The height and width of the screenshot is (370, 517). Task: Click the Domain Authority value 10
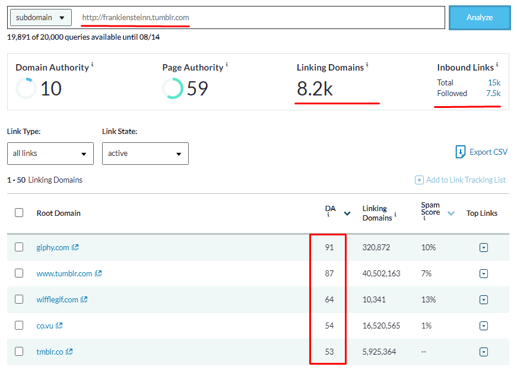(51, 88)
